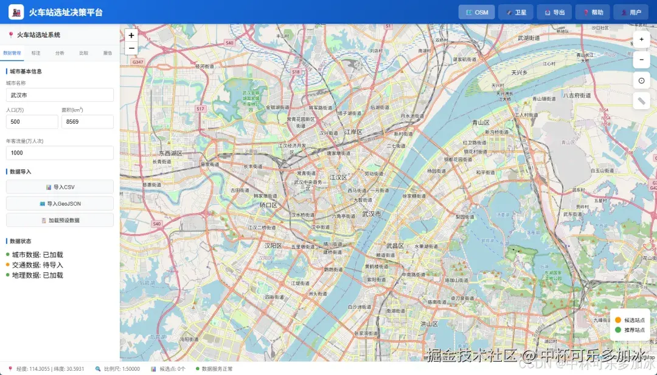
Task: Switch to OSM map layer
Action: pyautogui.click(x=476, y=12)
